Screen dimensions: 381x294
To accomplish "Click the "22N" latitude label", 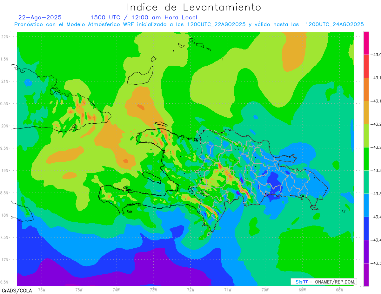I will pyautogui.click(x=5, y=36).
